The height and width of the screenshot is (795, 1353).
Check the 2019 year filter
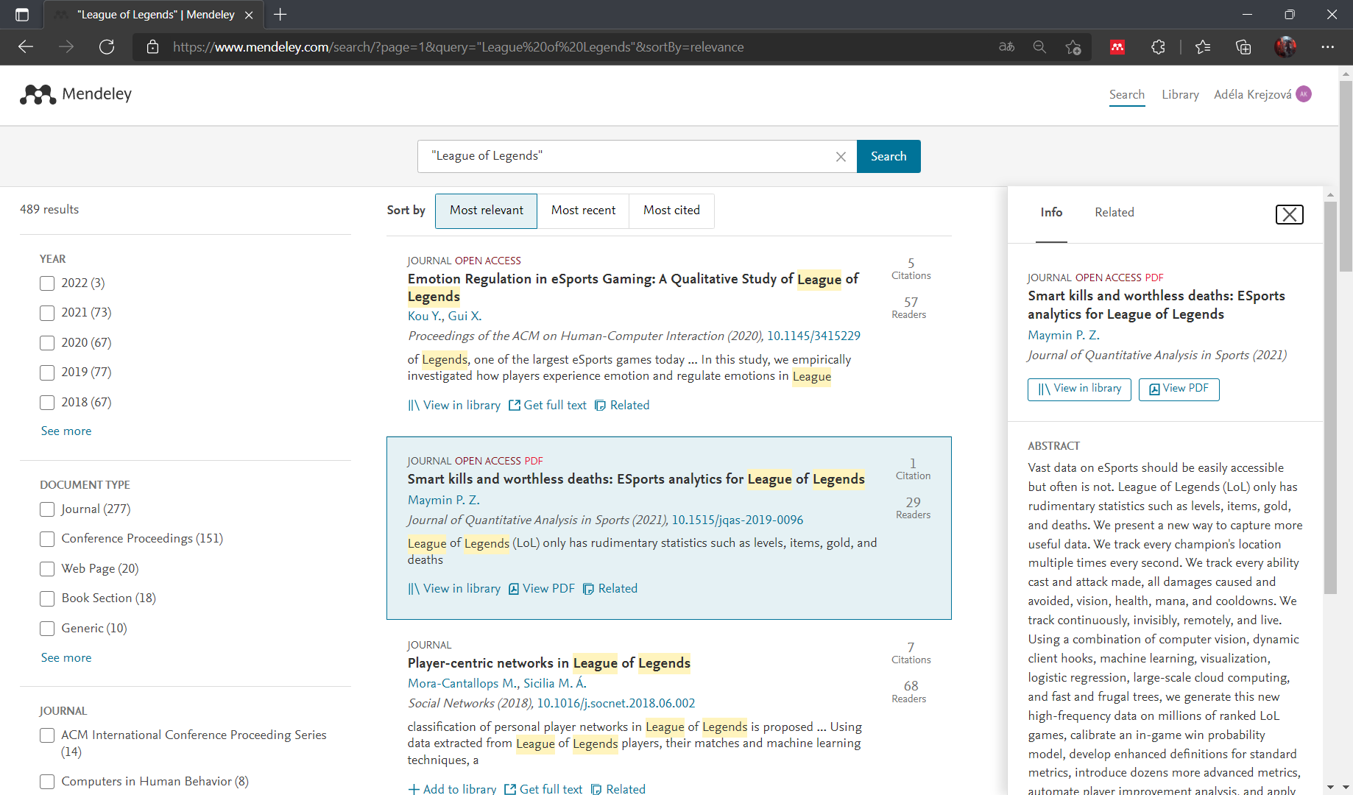coord(47,372)
